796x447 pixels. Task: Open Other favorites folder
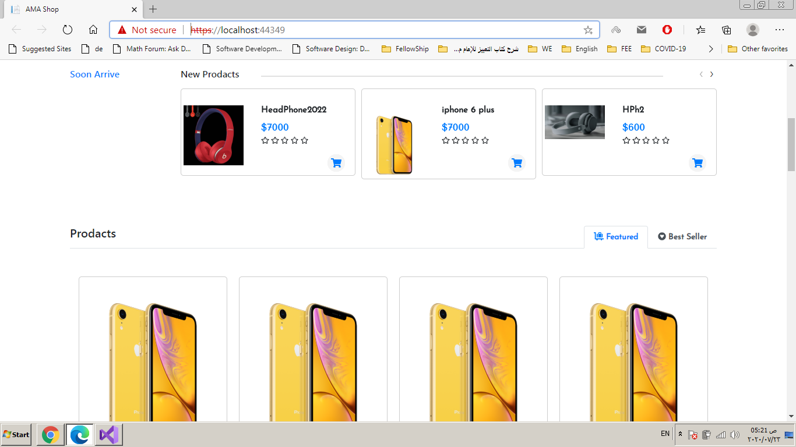click(758, 49)
